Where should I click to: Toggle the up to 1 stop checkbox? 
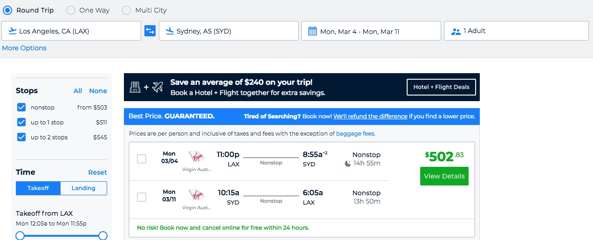(21, 122)
